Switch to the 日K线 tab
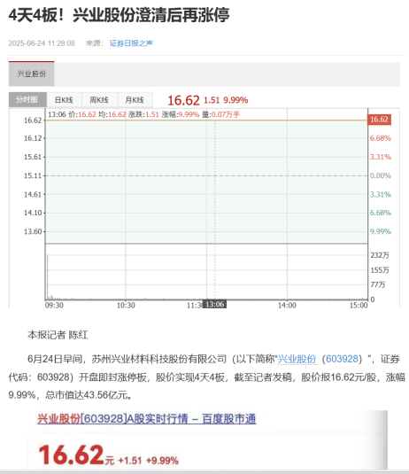409x474 pixels. (64, 100)
